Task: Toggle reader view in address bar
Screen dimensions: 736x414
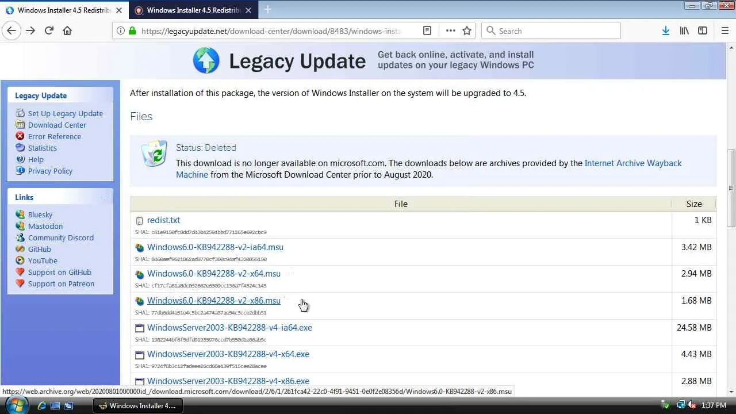Action: coord(427,31)
